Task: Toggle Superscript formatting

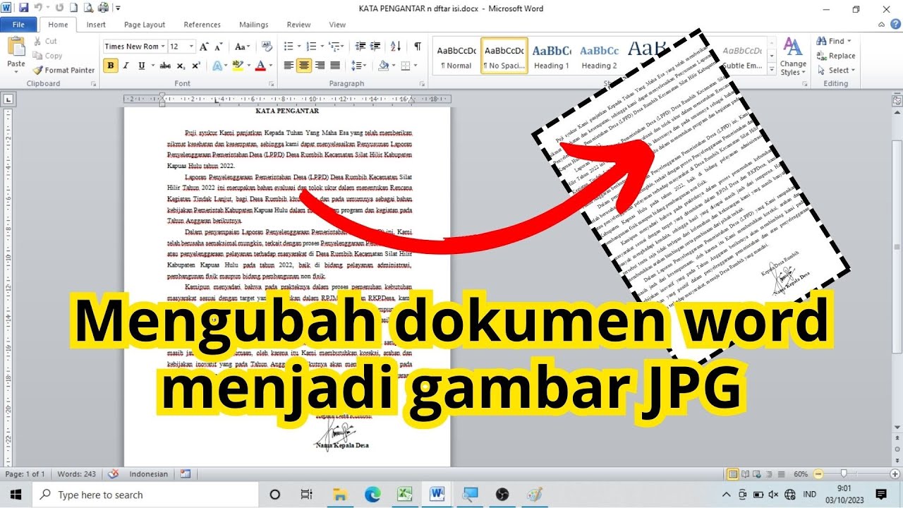Action: (196, 66)
